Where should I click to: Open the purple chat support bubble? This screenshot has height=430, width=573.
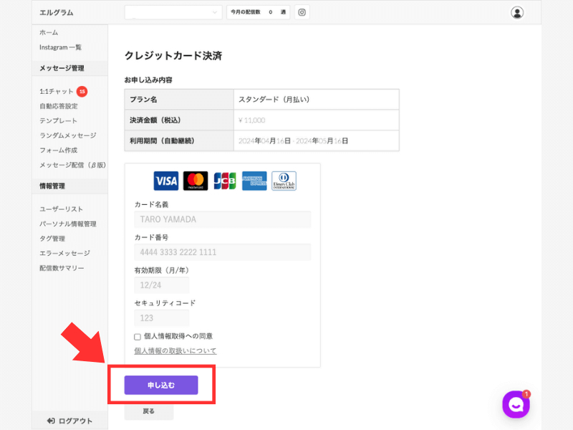coord(516,404)
